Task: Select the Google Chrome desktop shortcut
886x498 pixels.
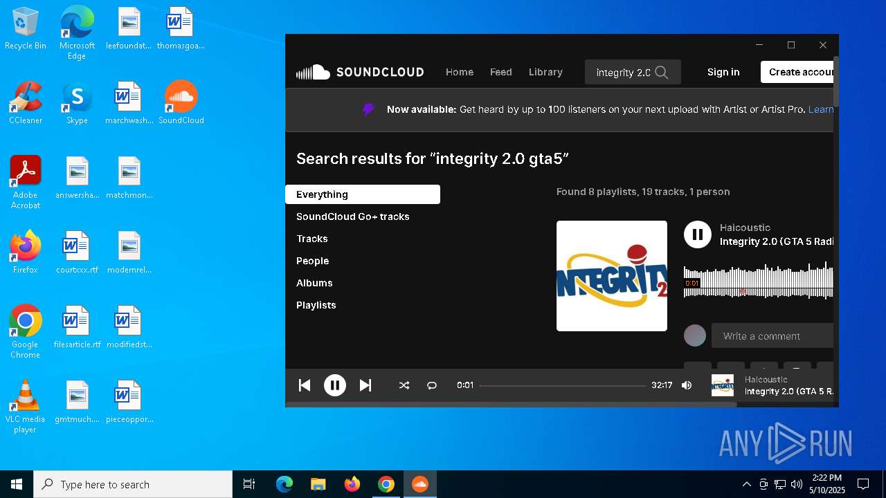Action: [26, 332]
